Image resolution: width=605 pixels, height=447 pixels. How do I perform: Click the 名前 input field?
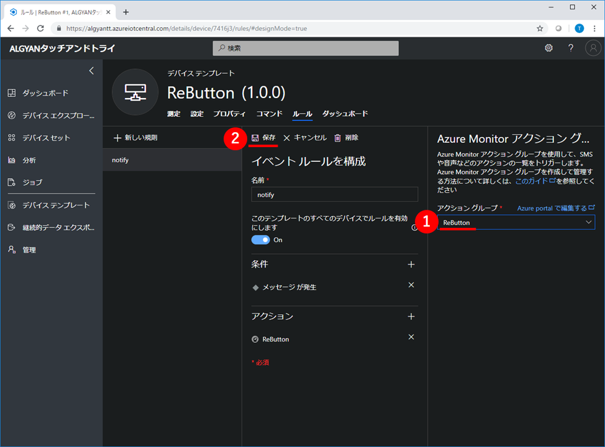(335, 194)
